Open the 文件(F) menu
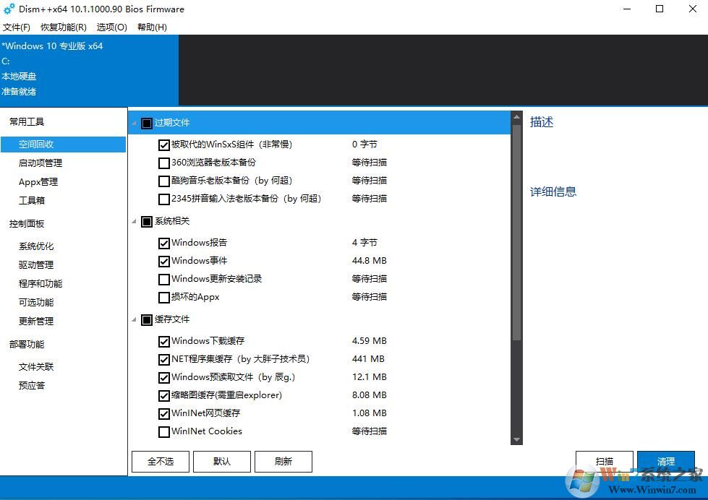 pyautogui.click(x=16, y=27)
